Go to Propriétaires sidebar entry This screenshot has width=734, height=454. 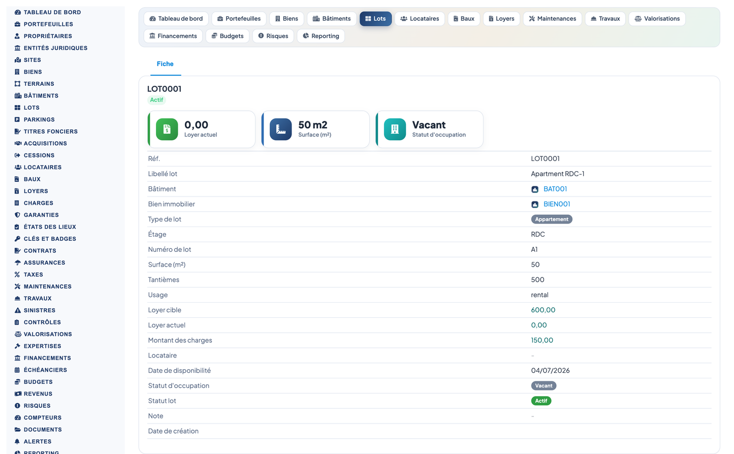coord(43,36)
